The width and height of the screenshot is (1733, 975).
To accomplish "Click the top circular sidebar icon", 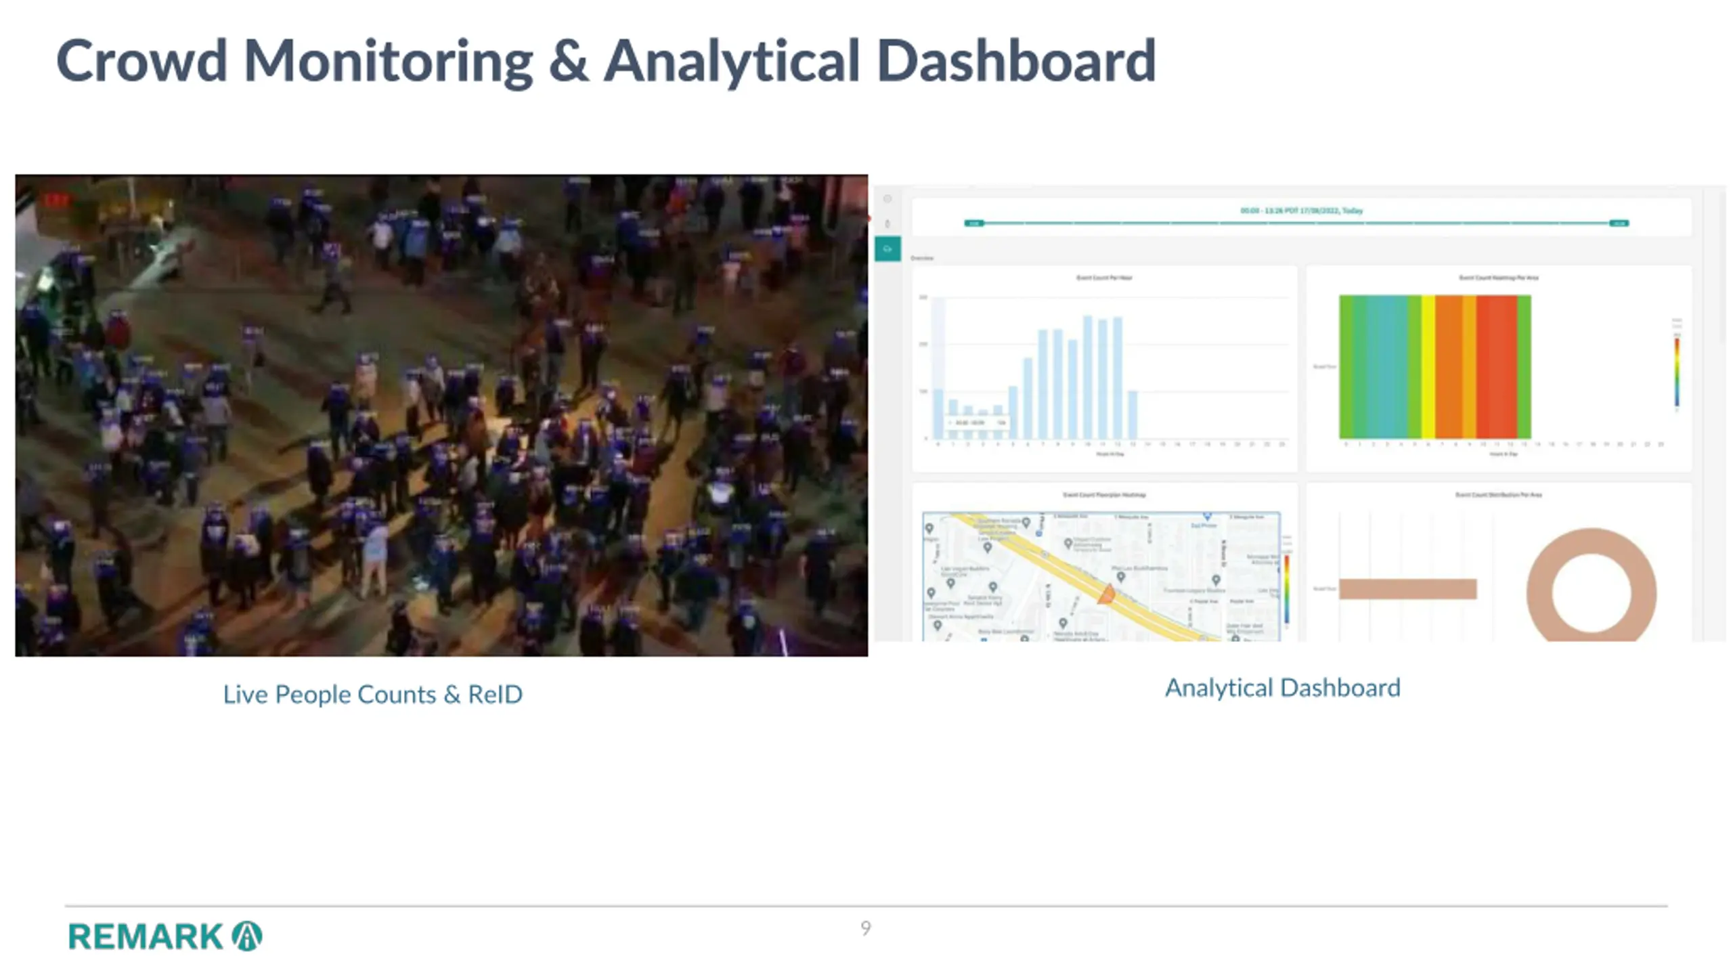I will (887, 199).
